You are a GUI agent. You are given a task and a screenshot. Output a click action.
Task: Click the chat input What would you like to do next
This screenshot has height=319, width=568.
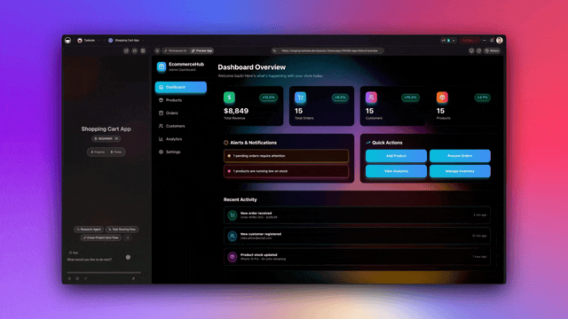(x=90, y=260)
